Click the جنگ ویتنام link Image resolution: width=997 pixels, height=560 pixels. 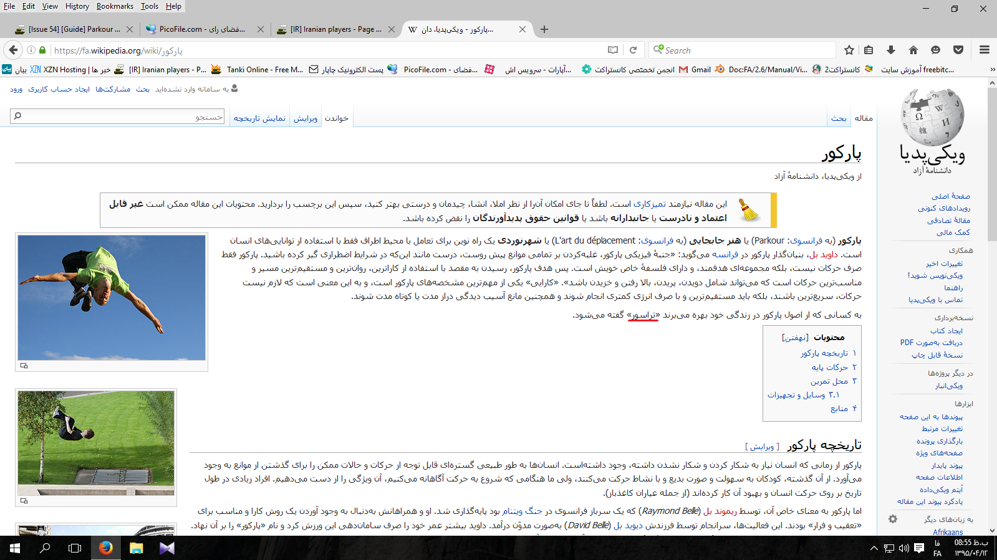point(522,511)
